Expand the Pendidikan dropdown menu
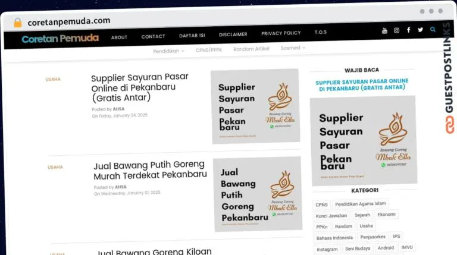This screenshot has width=457, height=255. (x=168, y=51)
